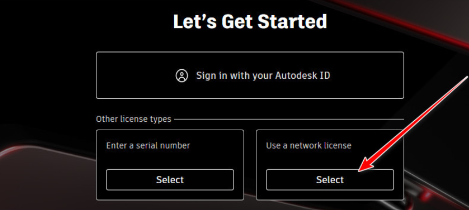Viewport: 469px width, 210px height.
Task: Click the "Autodesk ID" words in sign-in button
Action: pos(302,75)
